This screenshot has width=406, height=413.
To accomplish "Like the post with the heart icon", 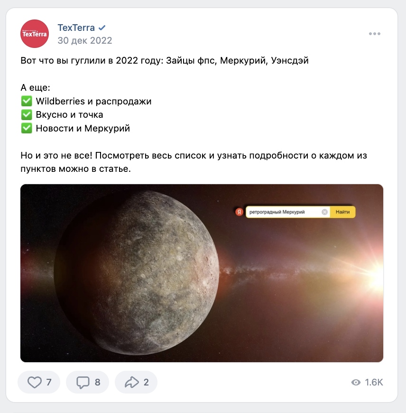I will pos(35,382).
